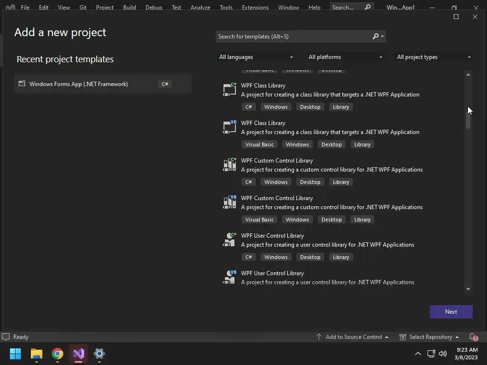Click the clock showing 9:23 AM

[467, 350]
